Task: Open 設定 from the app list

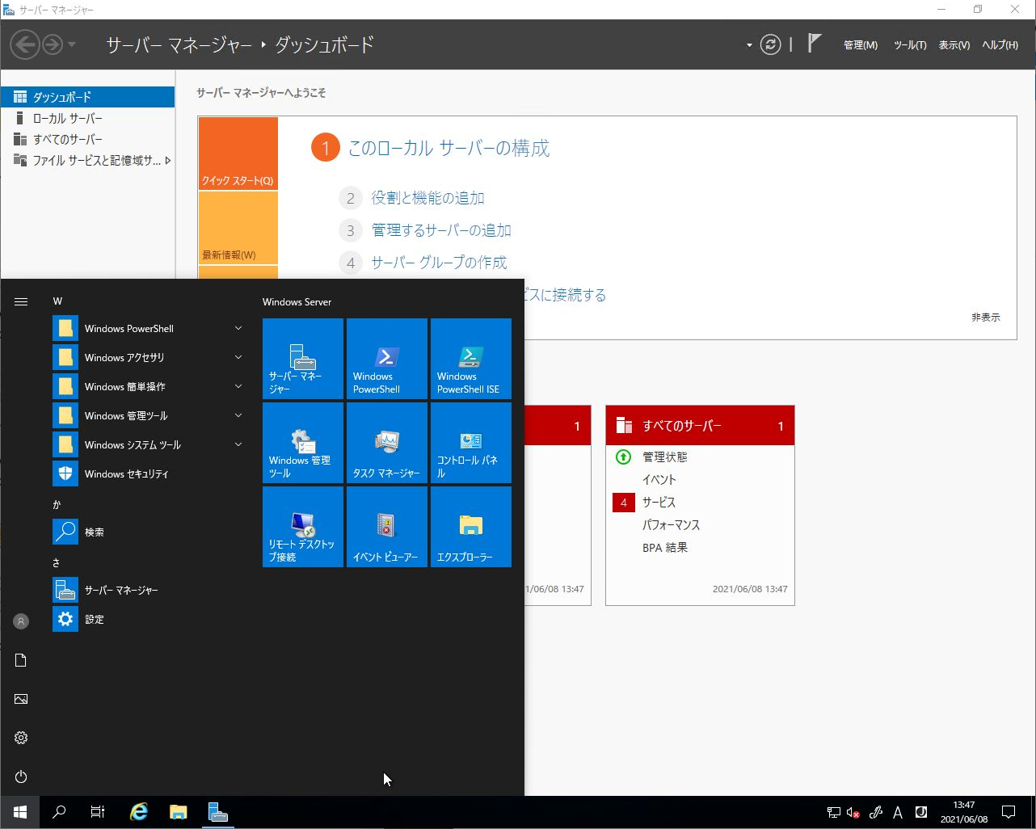Action: (x=150, y=620)
